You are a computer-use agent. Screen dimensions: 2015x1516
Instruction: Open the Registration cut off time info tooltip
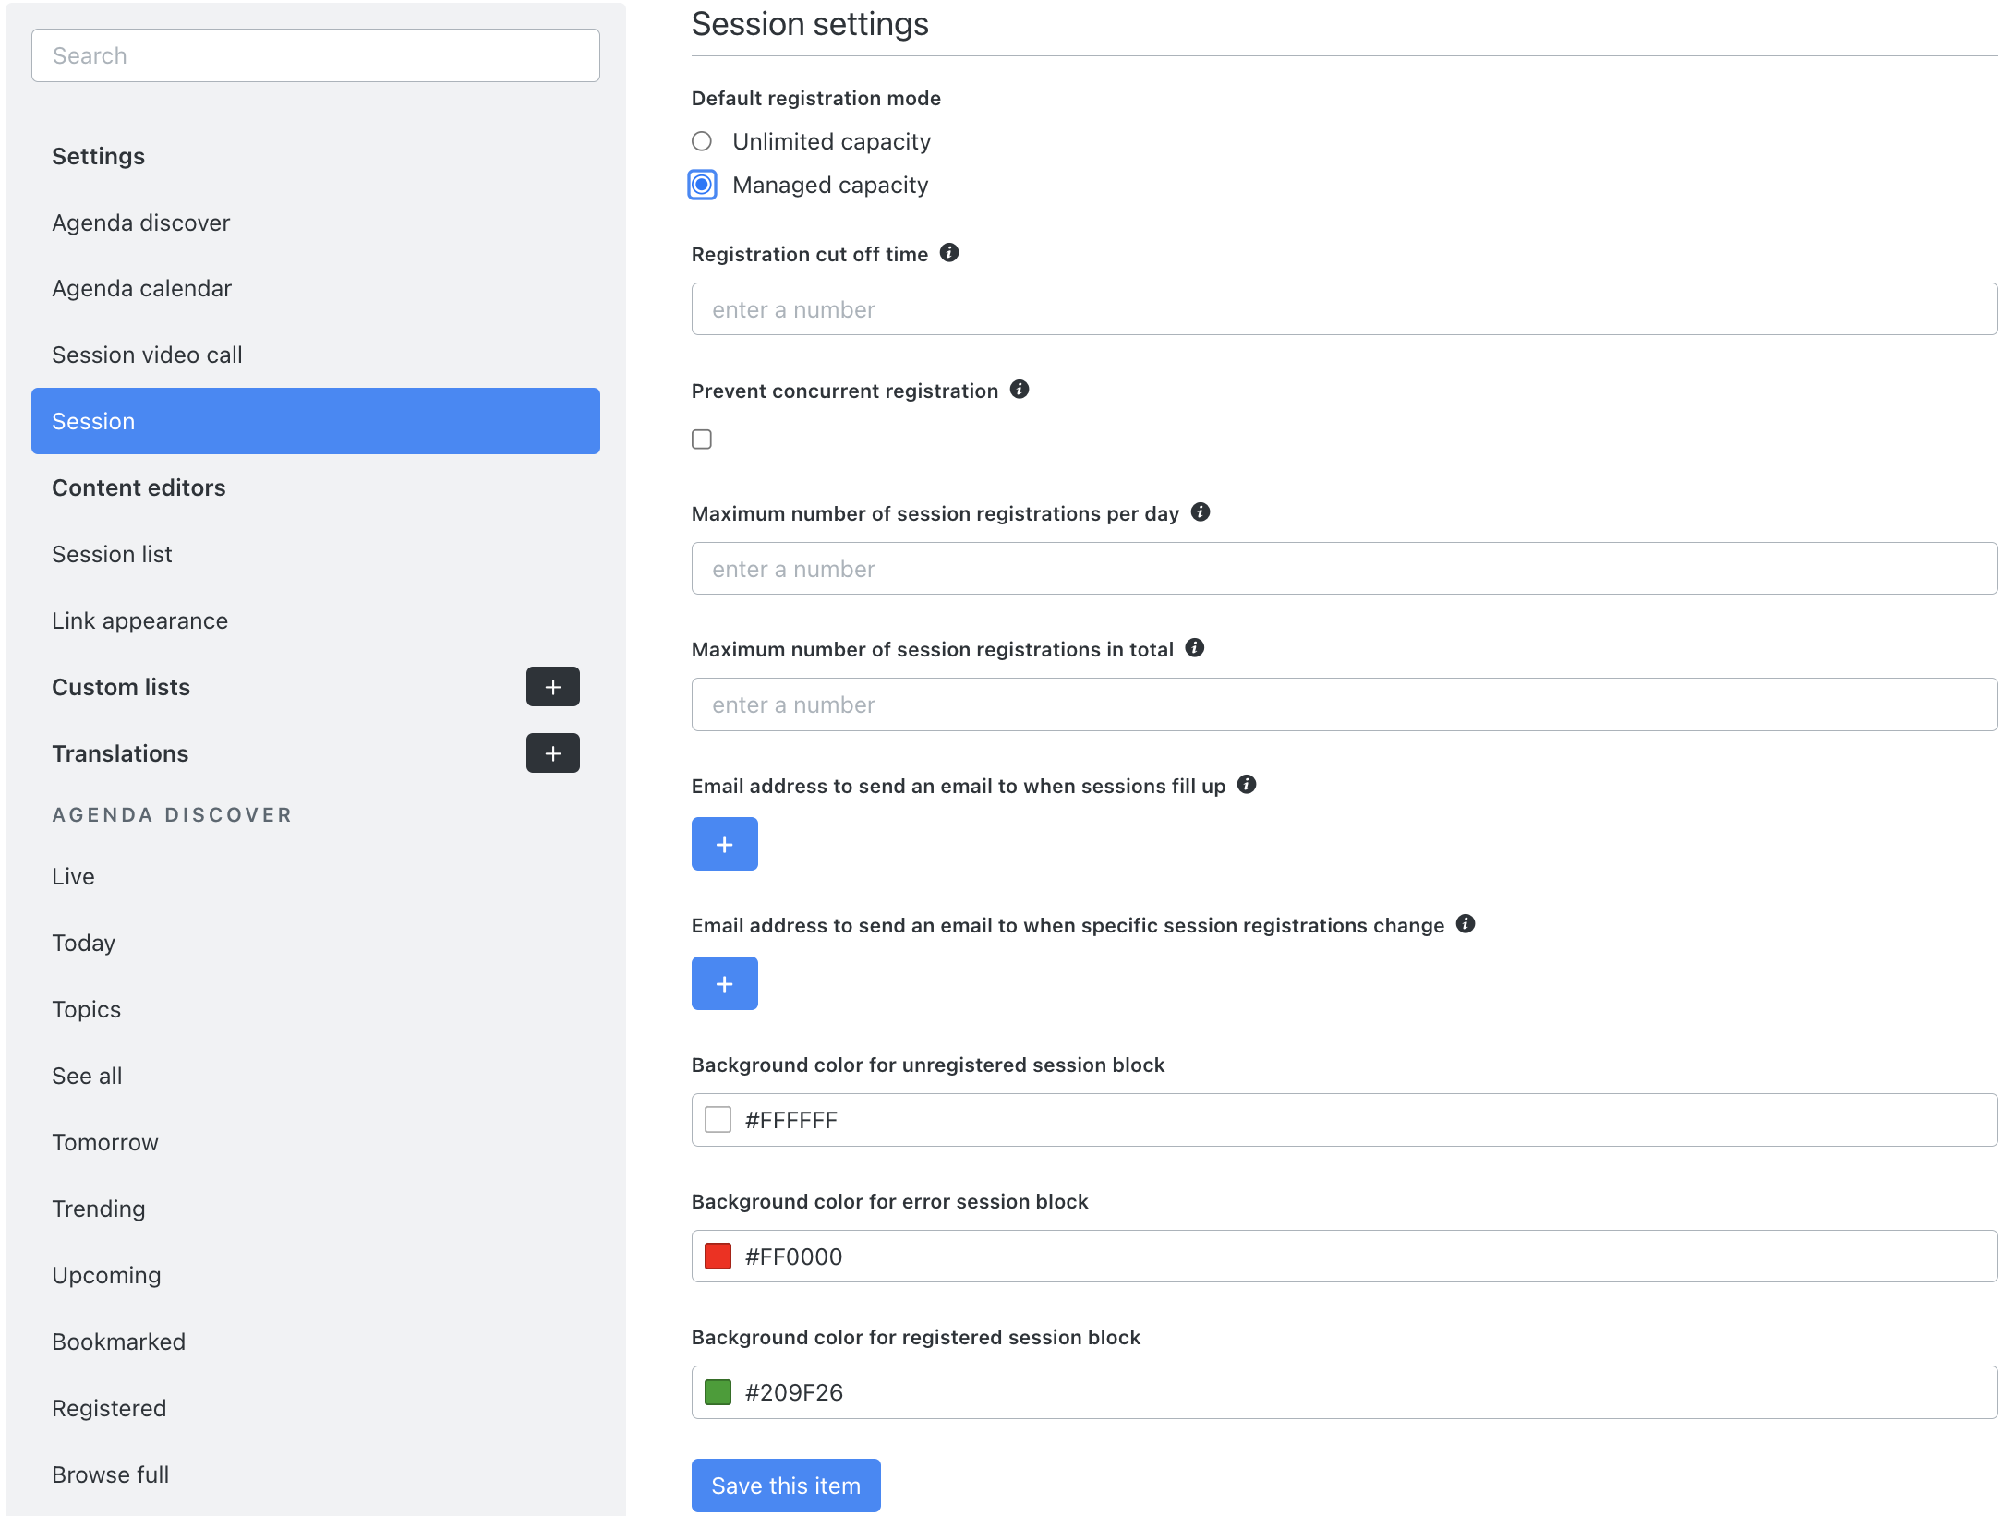[x=950, y=253]
